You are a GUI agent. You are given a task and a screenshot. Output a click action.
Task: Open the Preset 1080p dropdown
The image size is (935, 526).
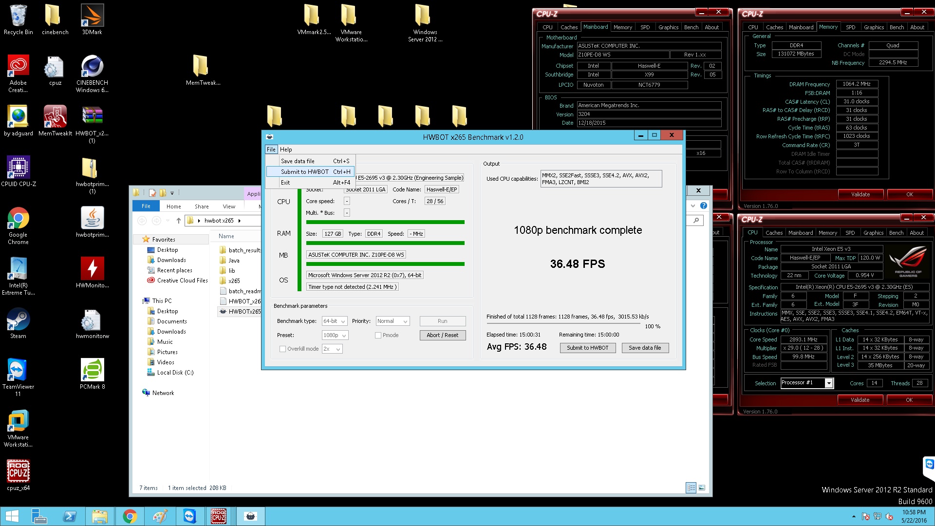[335, 336]
